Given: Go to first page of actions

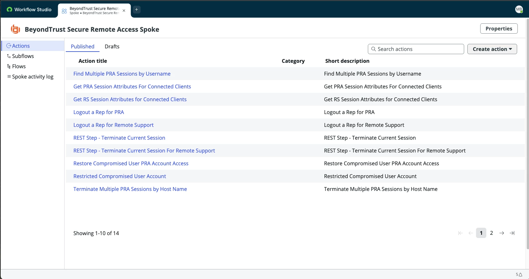Looking at the screenshot, I should [460, 233].
